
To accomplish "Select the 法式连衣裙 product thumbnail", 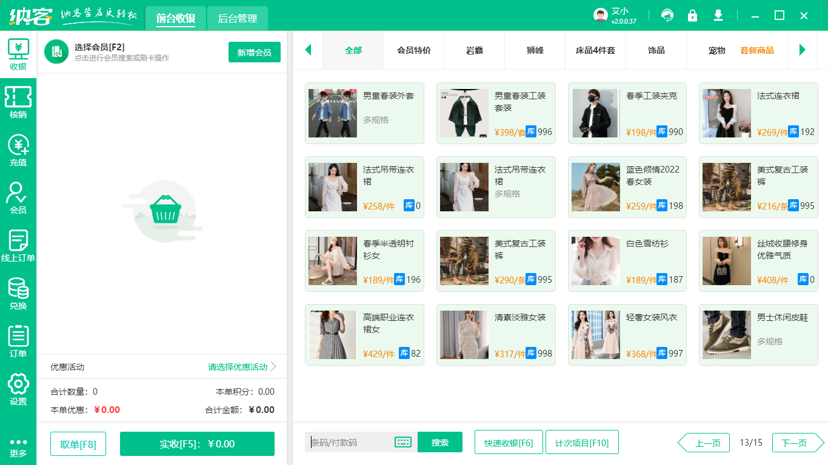I will click(x=726, y=113).
